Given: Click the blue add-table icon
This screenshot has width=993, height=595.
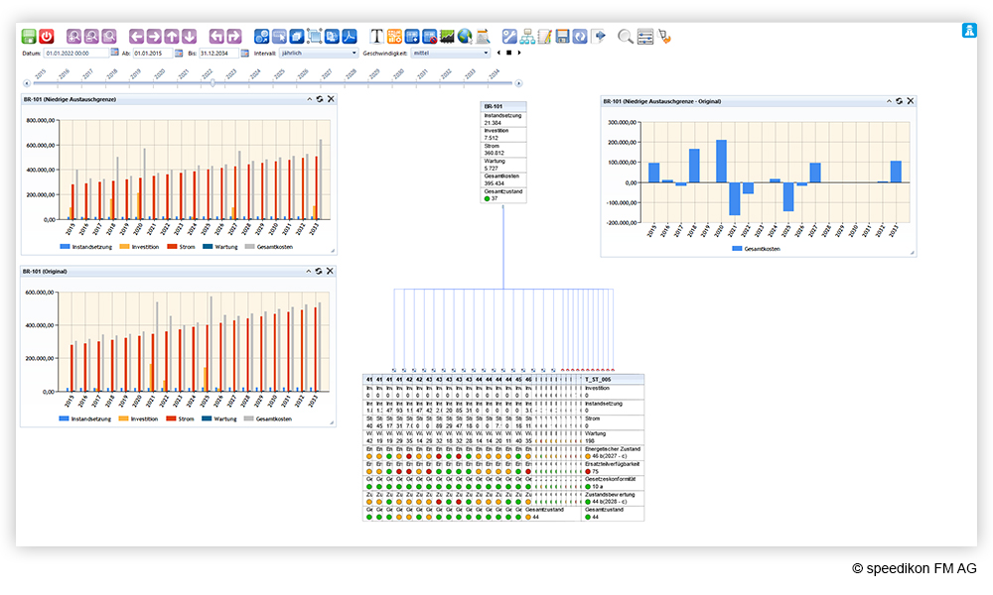Looking at the screenshot, I should (x=412, y=37).
